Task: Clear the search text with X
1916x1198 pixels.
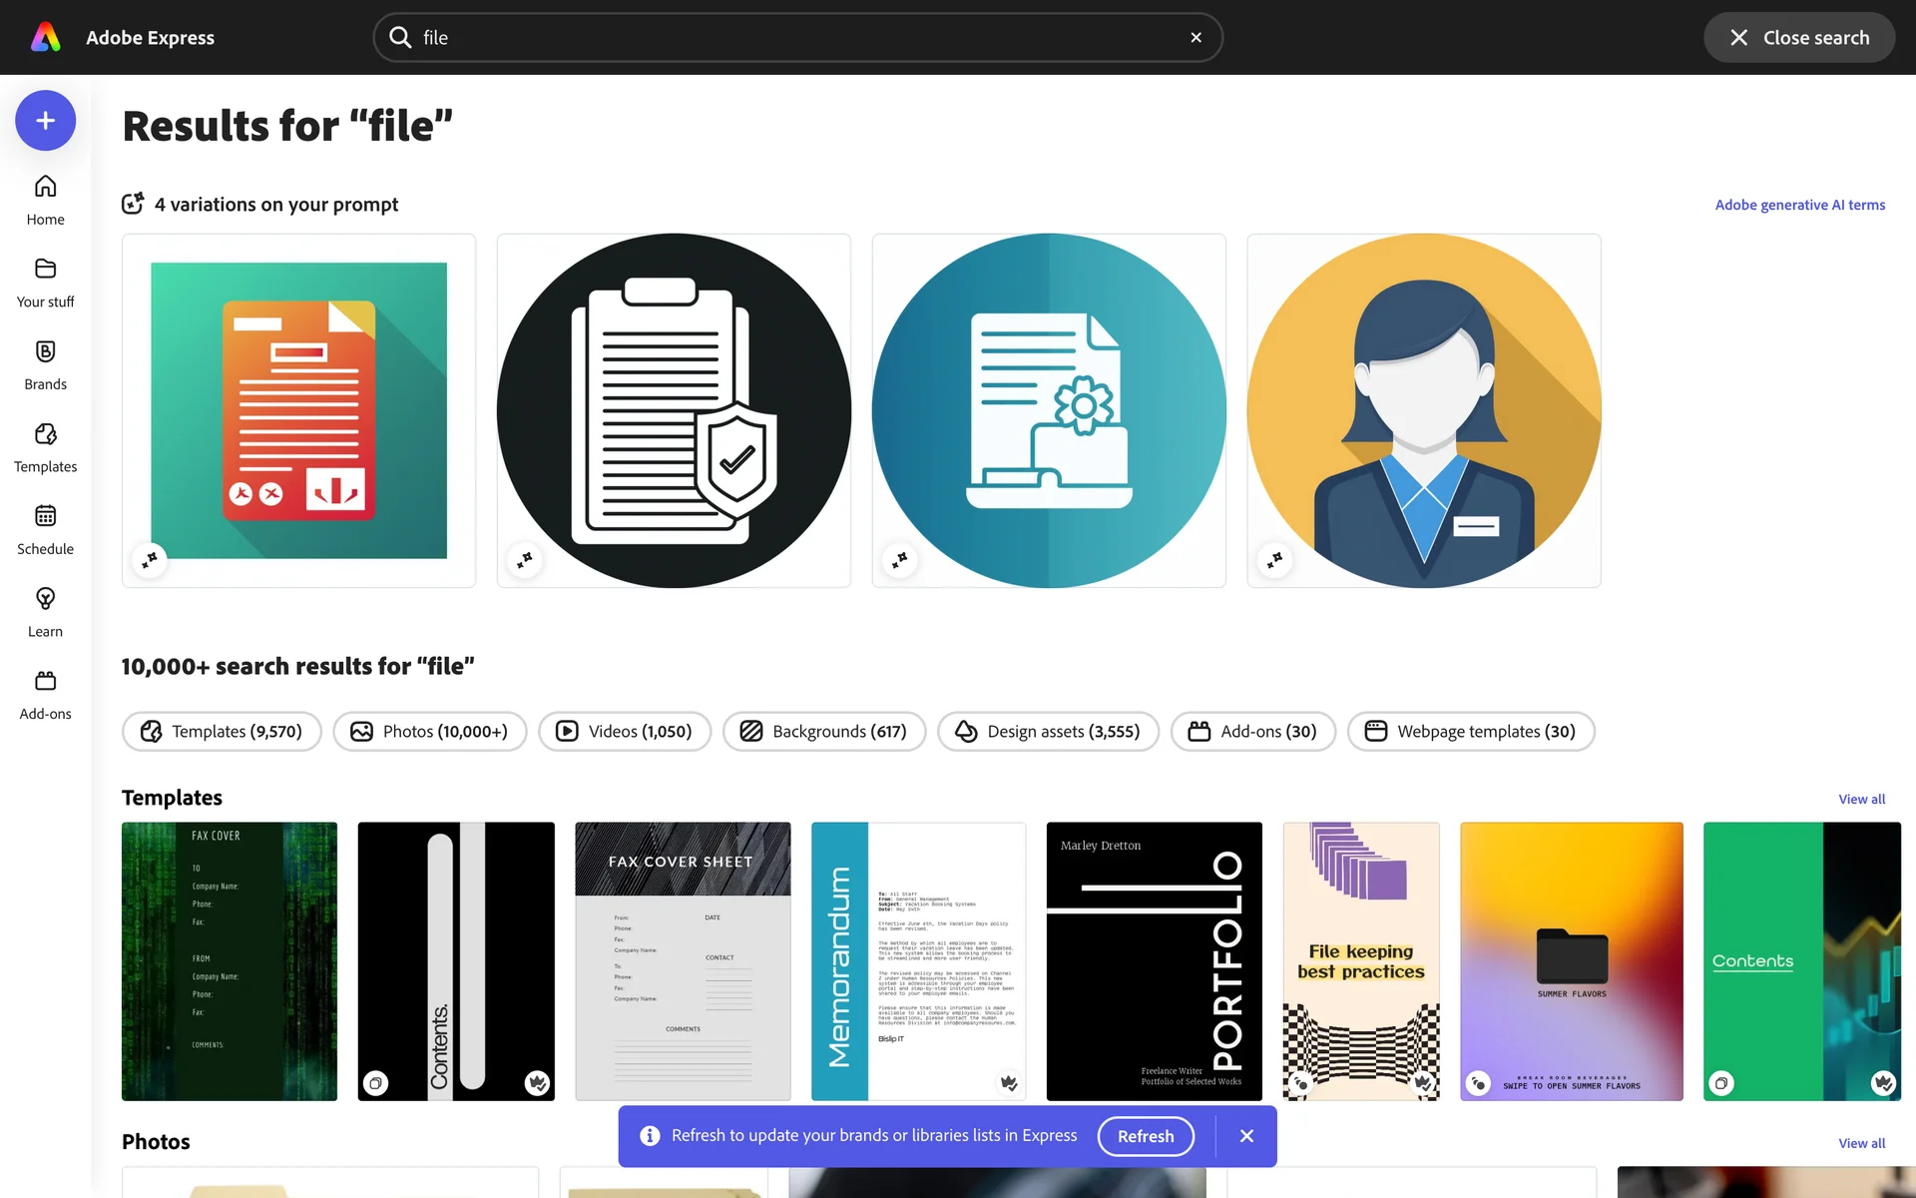Action: coord(1196,38)
